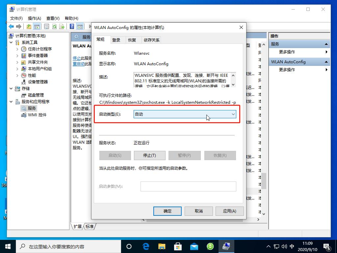Open Help using the question mark toolbar icon
This screenshot has width=337, height=253.
pos(72,26)
